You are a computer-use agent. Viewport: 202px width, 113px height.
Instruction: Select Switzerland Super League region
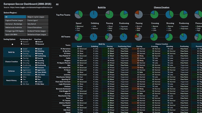pyautogui.click(x=37, y=35)
